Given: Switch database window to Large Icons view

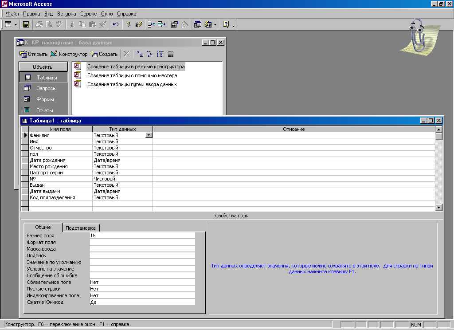Looking at the screenshot, I should point(140,54).
